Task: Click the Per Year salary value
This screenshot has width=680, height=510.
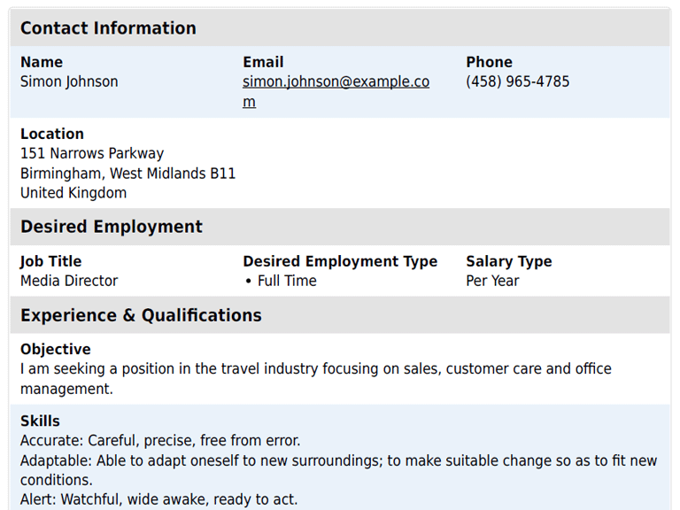Action: click(x=492, y=281)
